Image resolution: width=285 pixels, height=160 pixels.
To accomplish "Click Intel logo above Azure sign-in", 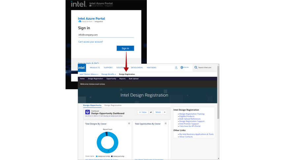I will (79, 4).
